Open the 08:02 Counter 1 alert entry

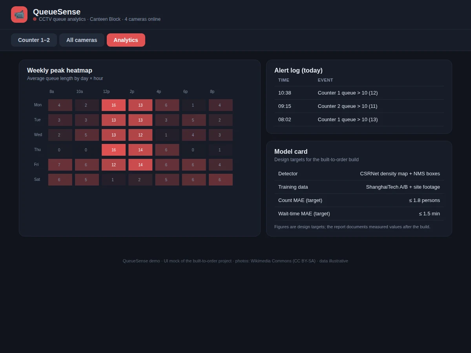tap(359, 120)
